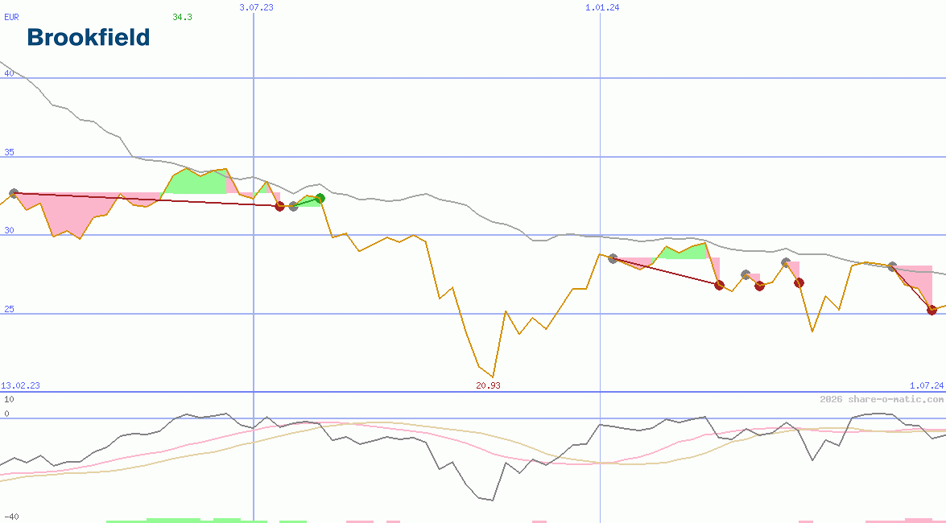946x523 pixels.
Task: Click the rightmost red marker dot
Action: [932, 310]
